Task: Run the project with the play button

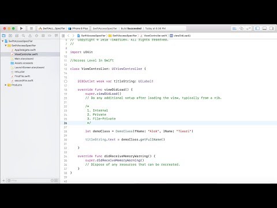Action: 21,28
